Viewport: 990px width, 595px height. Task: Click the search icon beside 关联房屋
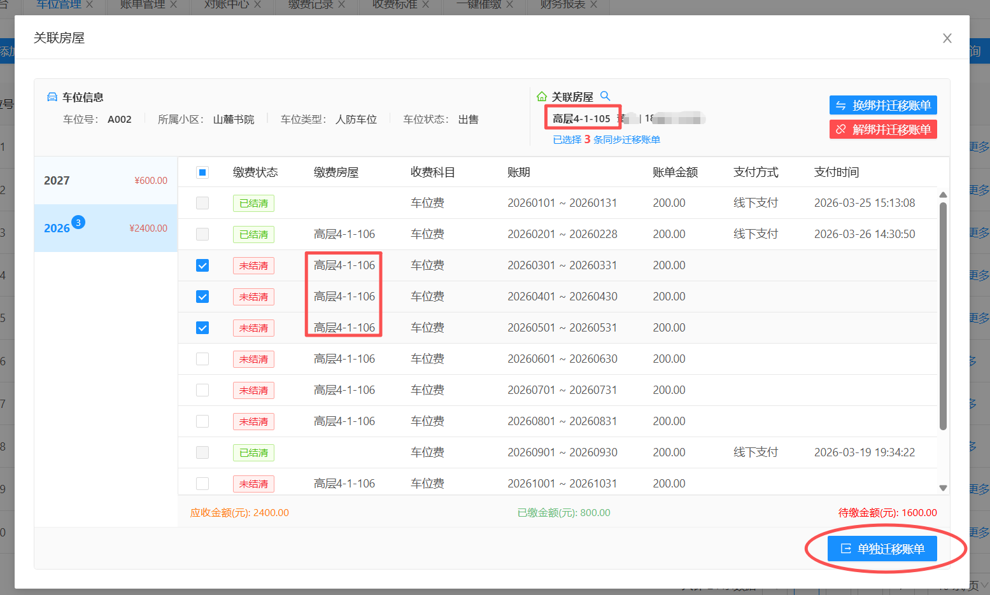tap(605, 96)
